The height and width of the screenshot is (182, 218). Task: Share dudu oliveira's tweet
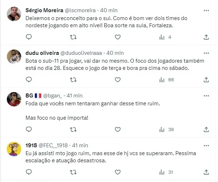[206, 80]
